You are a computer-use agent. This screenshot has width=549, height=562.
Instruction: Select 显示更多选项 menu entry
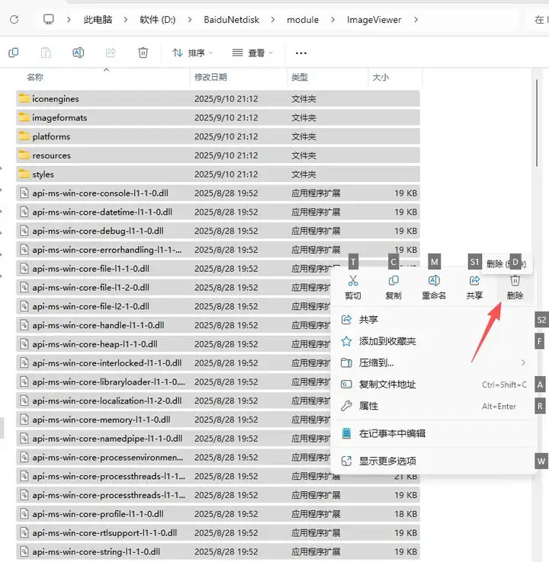point(387,461)
